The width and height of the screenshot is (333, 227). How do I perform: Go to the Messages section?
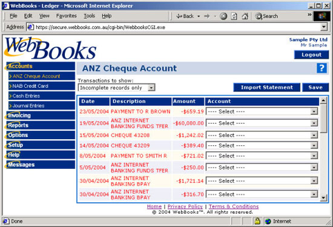(x=41, y=165)
